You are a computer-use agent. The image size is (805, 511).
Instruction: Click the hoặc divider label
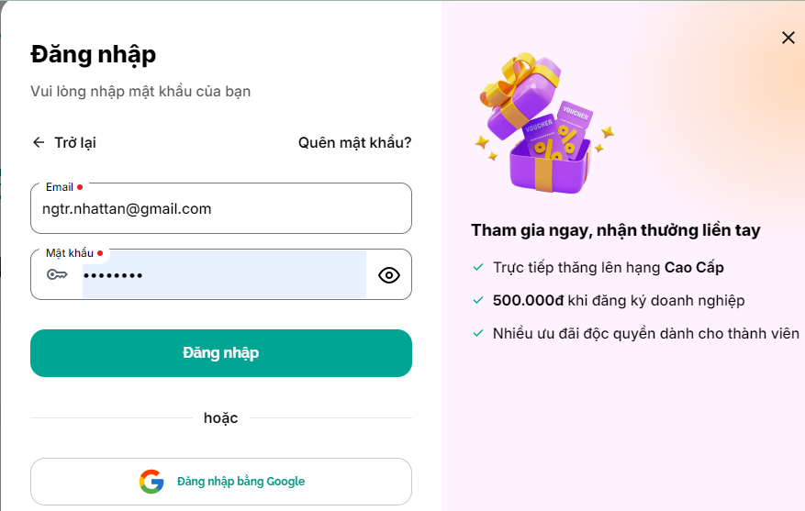coord(221,418)
